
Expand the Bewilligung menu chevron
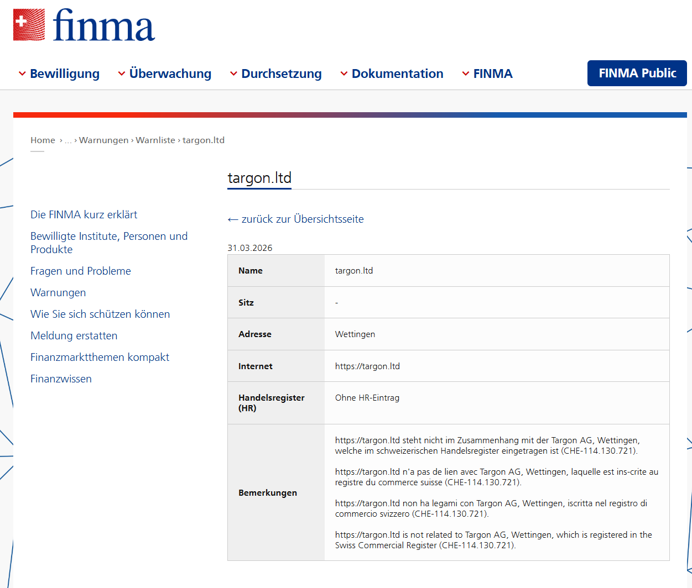pos(22,73)
